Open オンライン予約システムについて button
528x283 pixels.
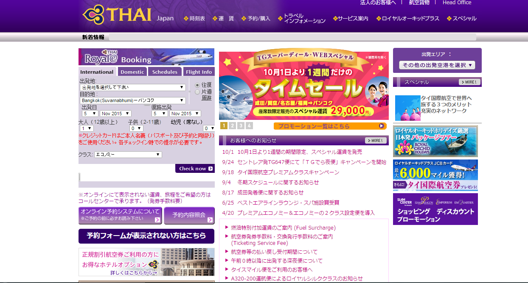pos(120,215)
